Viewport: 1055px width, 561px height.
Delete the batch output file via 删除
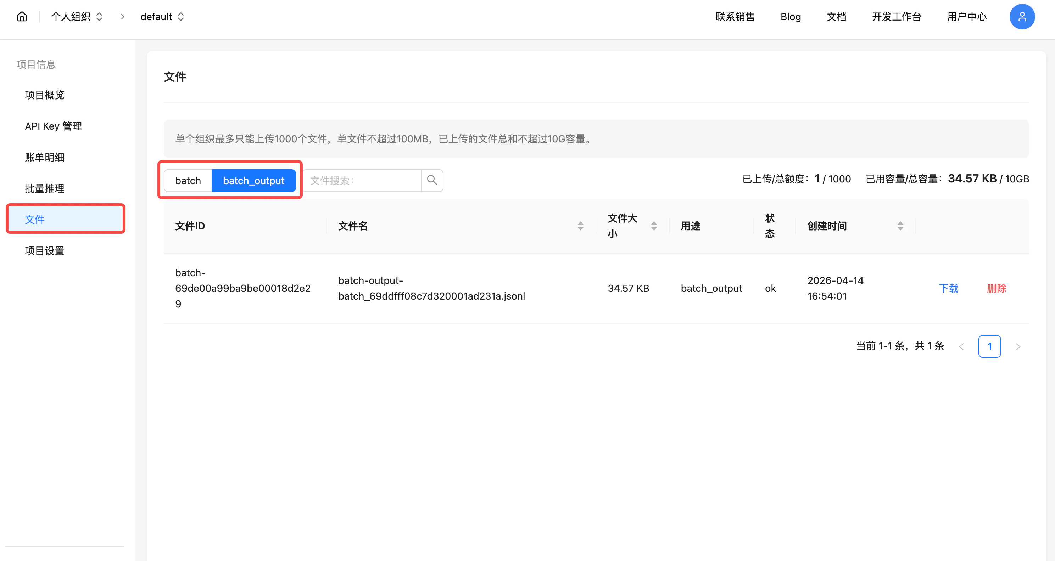[997, 288]
